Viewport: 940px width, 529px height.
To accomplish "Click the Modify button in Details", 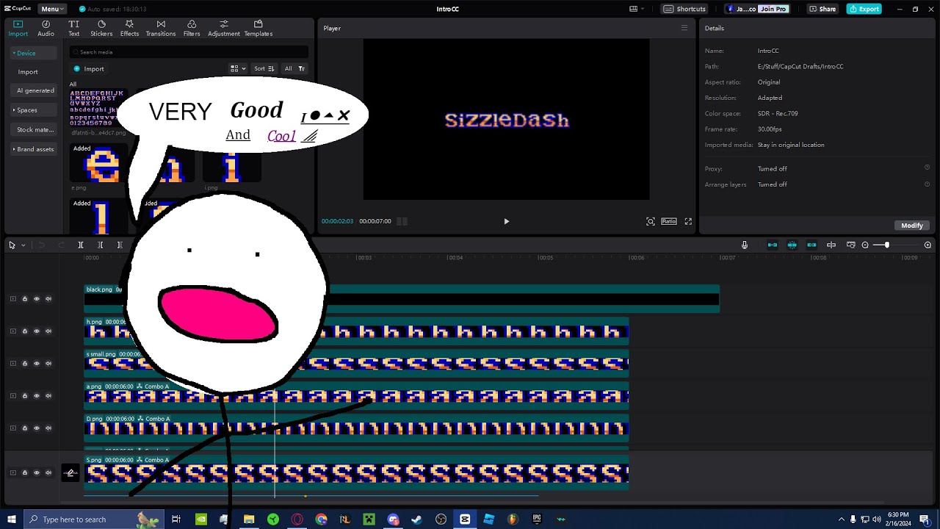I will tap(912, 226).
